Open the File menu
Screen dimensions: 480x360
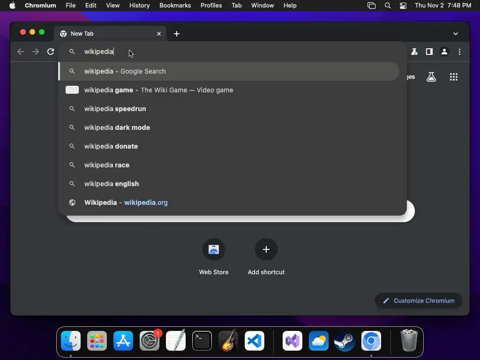70,6
